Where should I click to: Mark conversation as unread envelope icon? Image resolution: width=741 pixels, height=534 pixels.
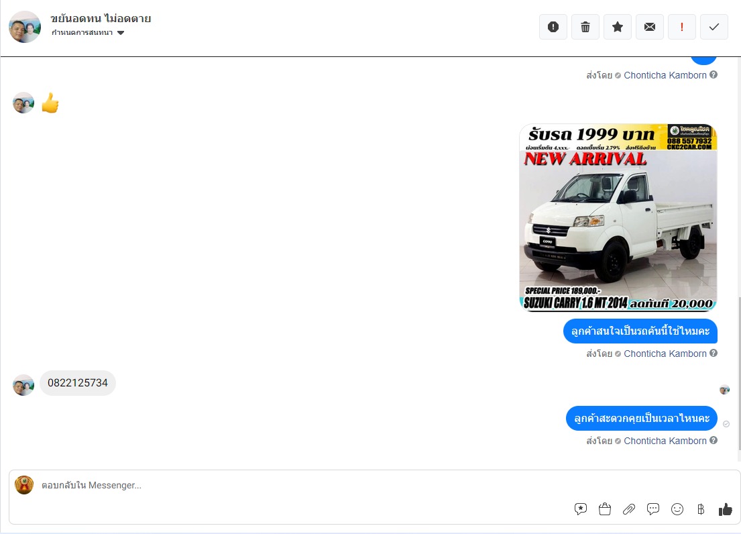(x=649, y=27)
